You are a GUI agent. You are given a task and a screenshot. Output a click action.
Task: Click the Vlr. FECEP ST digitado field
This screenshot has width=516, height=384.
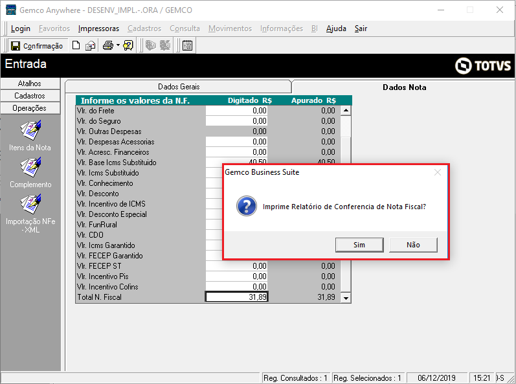pyautogui.click(x=236, y=266)
